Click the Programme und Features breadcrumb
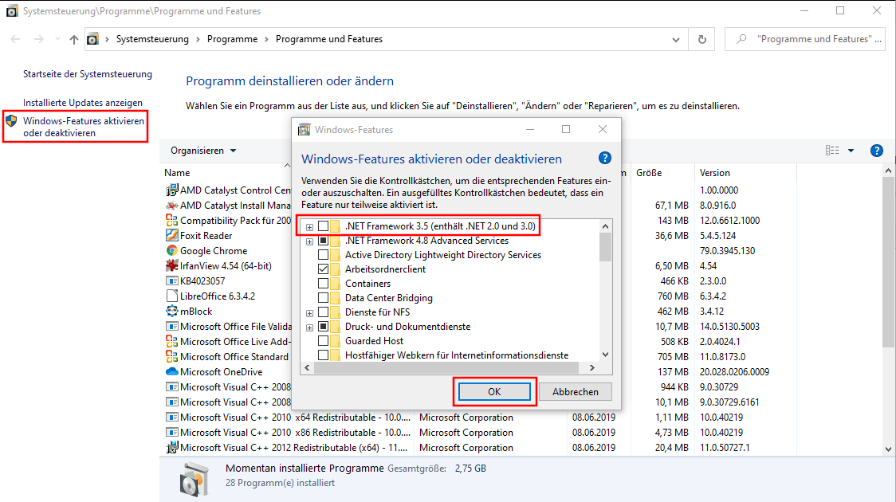The height and width of the screenshot is (502, 896). click(x=329, y=39)
